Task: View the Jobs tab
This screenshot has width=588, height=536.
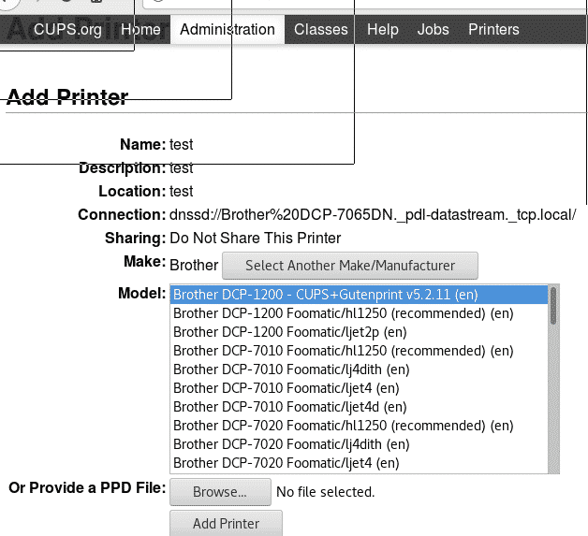Action: (434, 30)
